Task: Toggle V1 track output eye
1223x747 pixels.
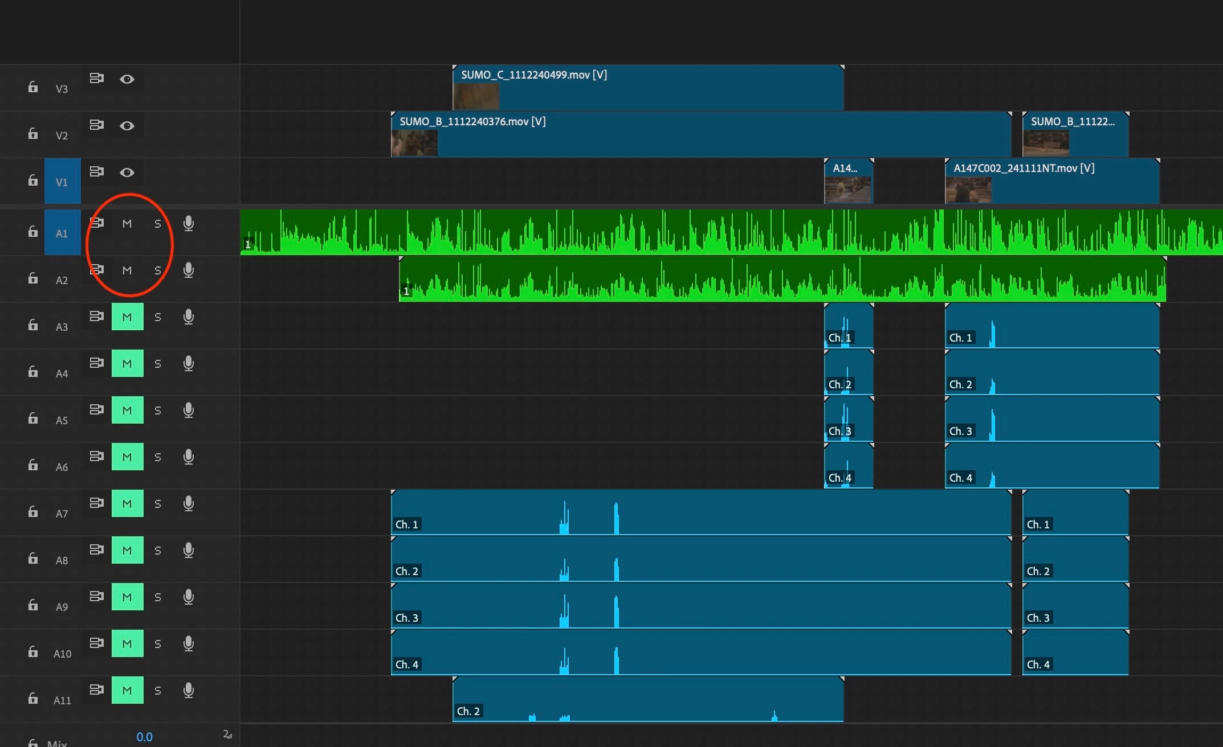Action: [x=127, y=173]
